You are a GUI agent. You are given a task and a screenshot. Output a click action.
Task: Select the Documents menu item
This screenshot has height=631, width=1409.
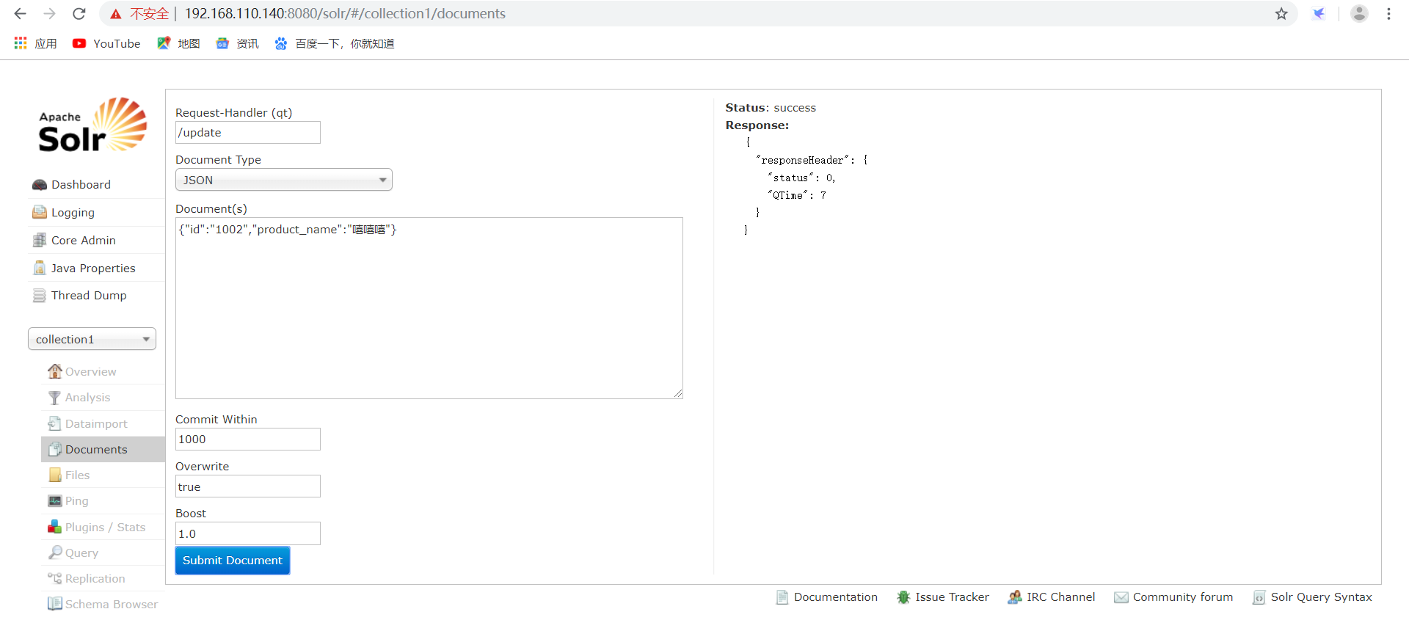(103, 449)
